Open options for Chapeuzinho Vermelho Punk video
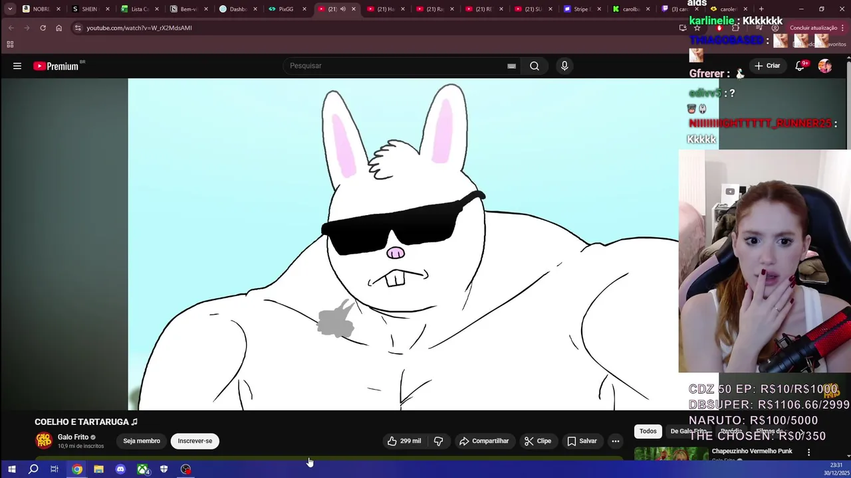This screenshot has width=851, height=478. [x=808, y=452]
